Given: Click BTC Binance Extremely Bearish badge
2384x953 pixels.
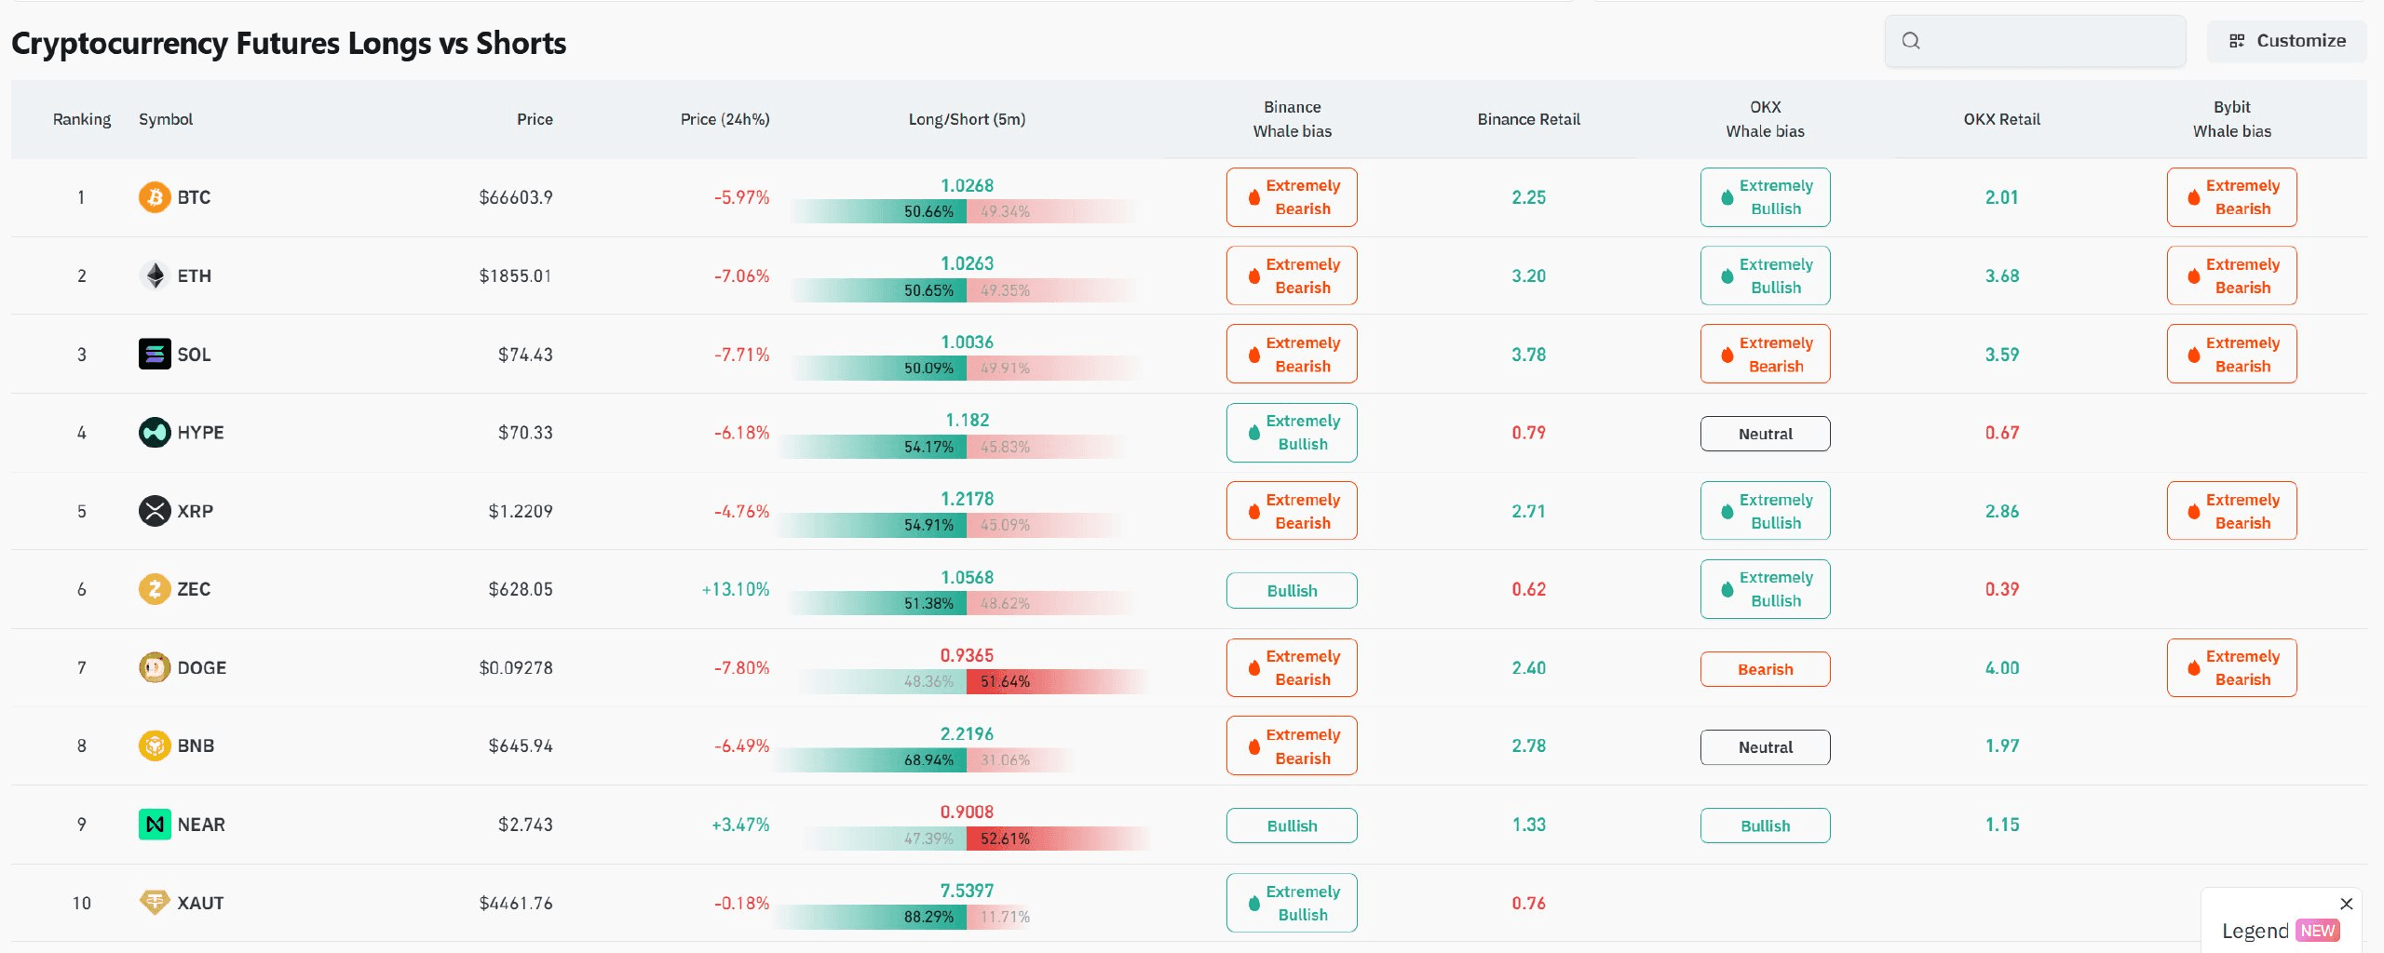Looking at the screenshot, I should click(1292, 197).
